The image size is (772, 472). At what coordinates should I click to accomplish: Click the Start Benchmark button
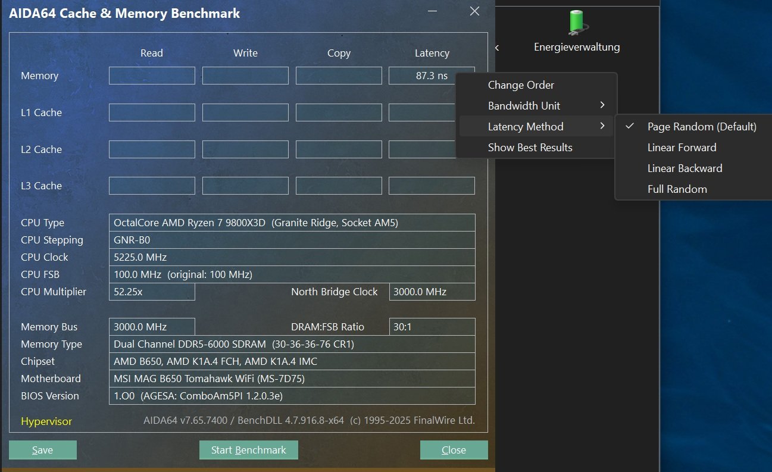[249, 450]
